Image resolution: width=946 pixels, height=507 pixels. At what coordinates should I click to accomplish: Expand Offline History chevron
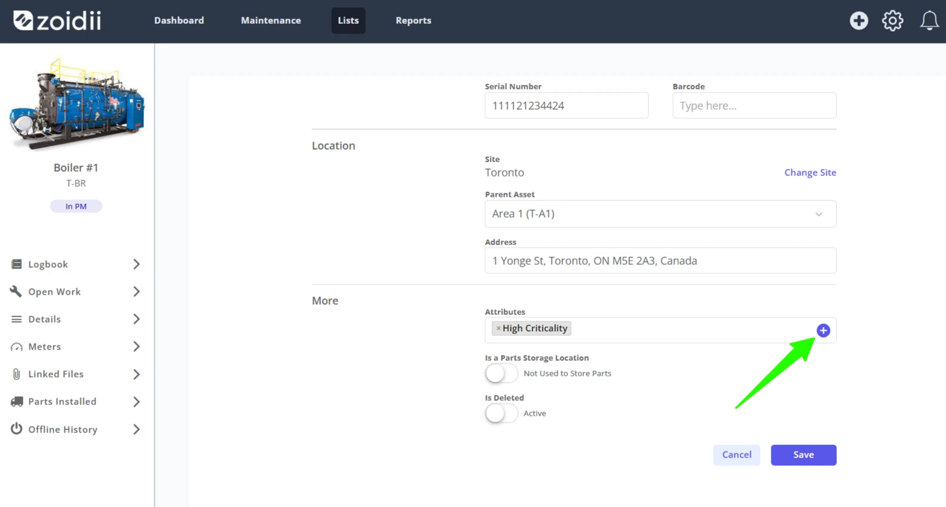[137, 429]
